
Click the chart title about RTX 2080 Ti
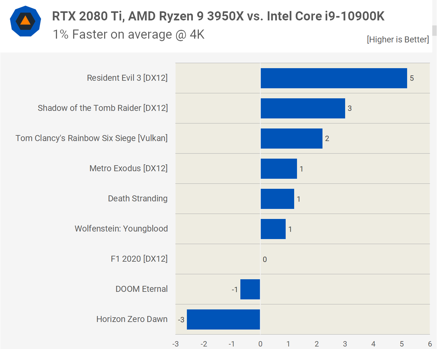218,16
